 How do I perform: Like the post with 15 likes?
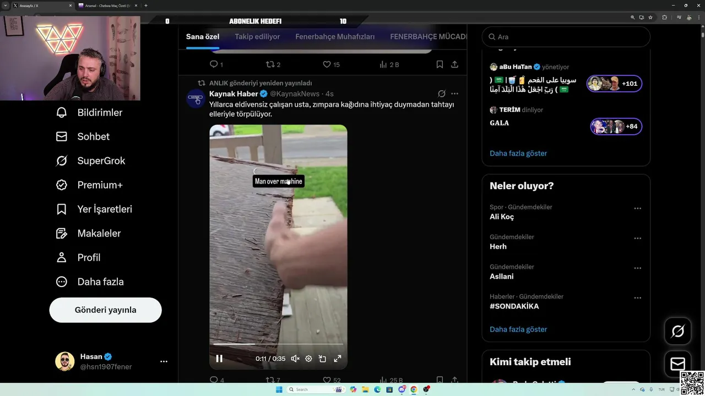(x=331, y=64)
